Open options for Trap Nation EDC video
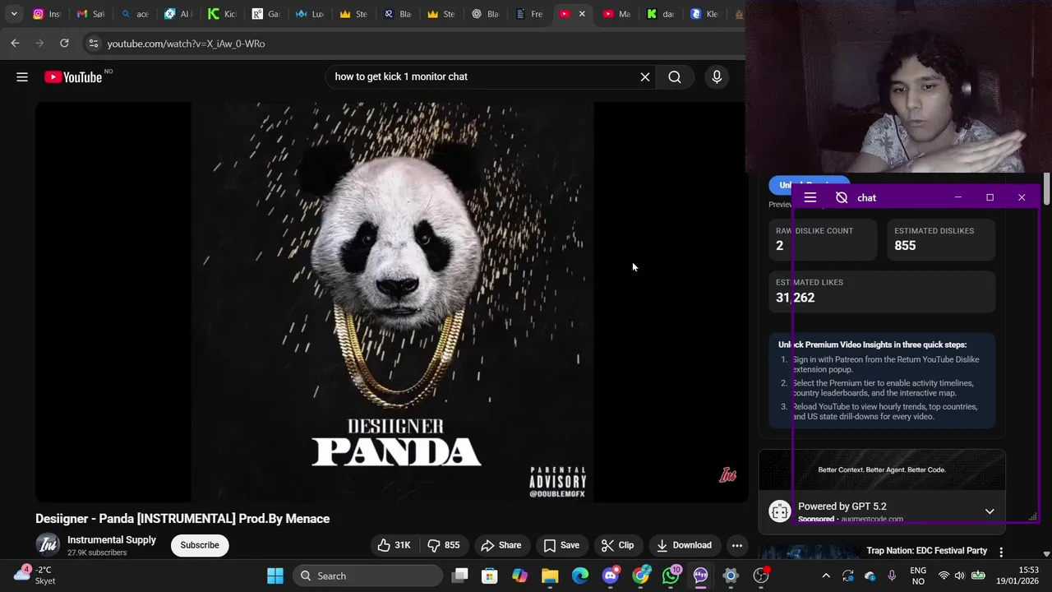Image resolution: width=1052 pixels, height=592 pixels. tap(1001, 552)
